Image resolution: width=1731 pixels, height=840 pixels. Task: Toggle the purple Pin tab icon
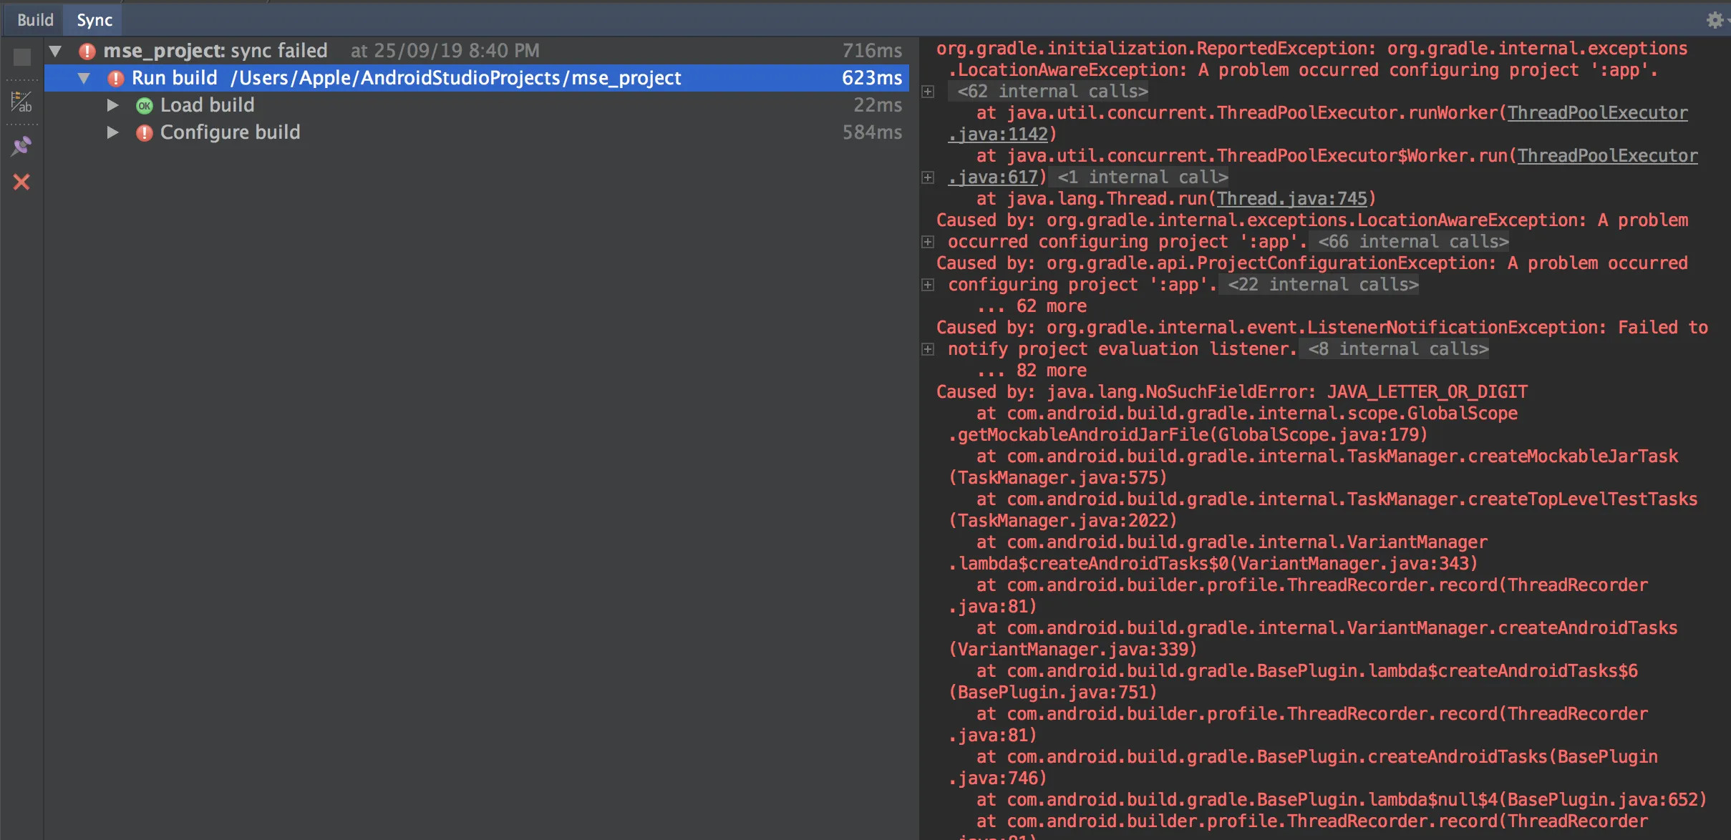[21, 146]
